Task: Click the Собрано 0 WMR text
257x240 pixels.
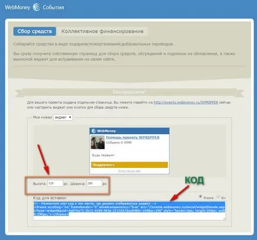Action: [118, 142]
